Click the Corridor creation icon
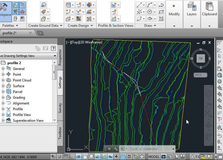223x160 pixels. coord(79,19)
